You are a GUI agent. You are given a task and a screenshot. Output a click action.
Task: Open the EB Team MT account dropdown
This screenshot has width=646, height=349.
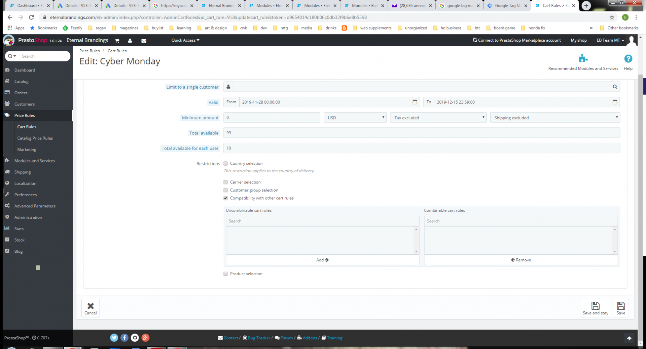610,40
